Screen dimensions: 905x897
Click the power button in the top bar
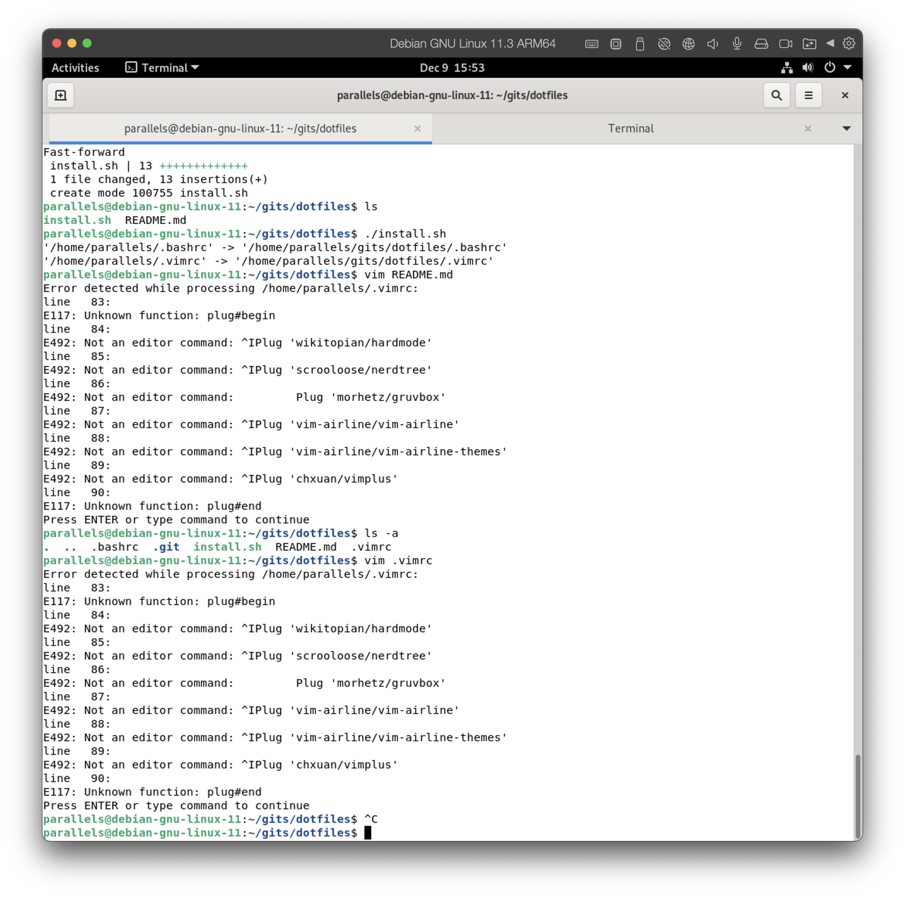(830, 67)
